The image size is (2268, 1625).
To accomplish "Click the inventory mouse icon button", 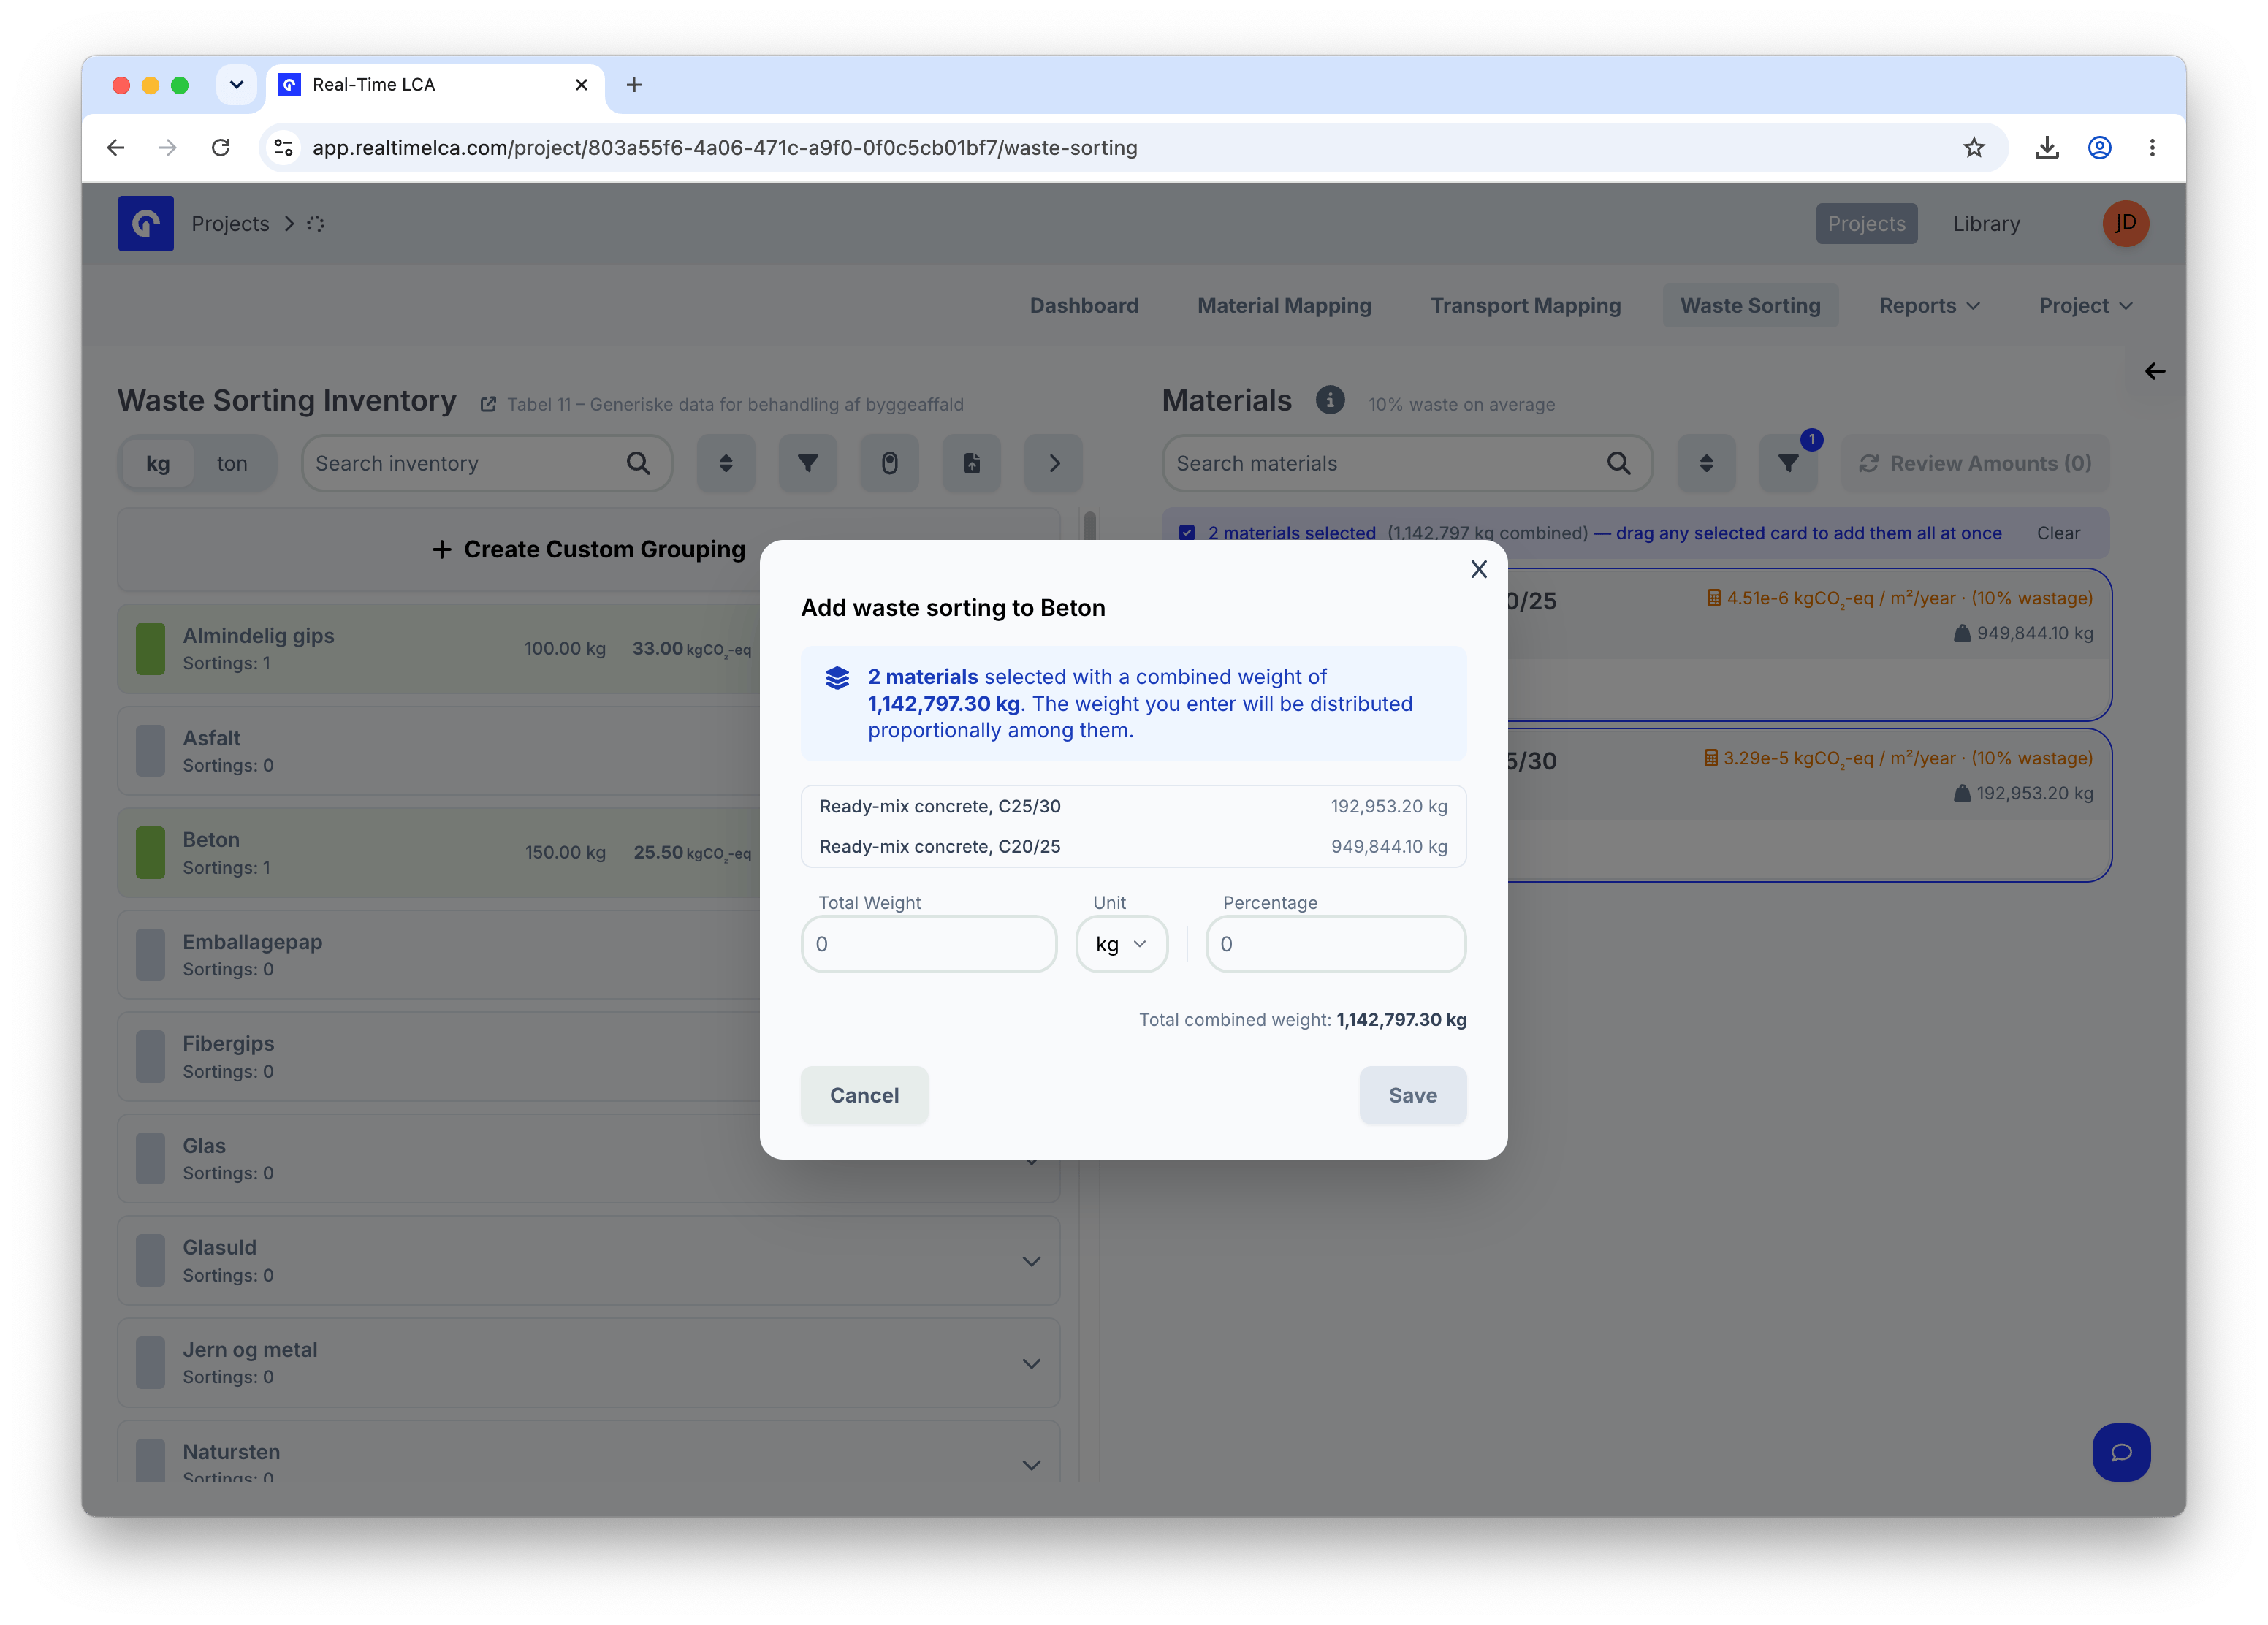I will [x=890, y=463].
